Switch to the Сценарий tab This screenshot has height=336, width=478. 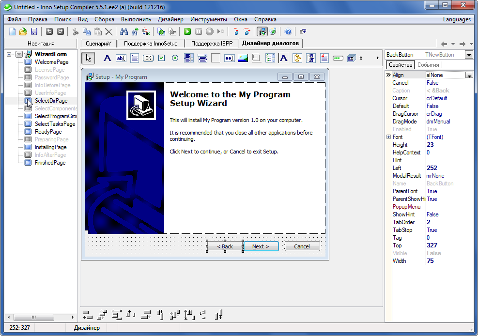point(98,44)
